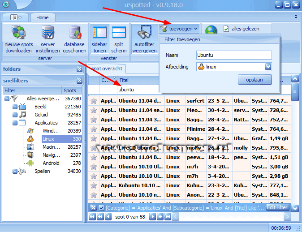Star the Ubuntu 10.10 n... row
The height and width of the screenshot is (232, 302).
(94, 195)
